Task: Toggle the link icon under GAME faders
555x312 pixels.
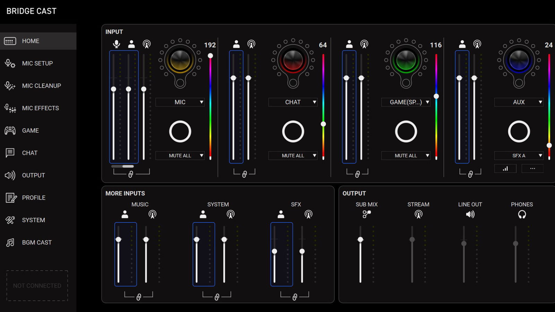Action: coord(357,174)
